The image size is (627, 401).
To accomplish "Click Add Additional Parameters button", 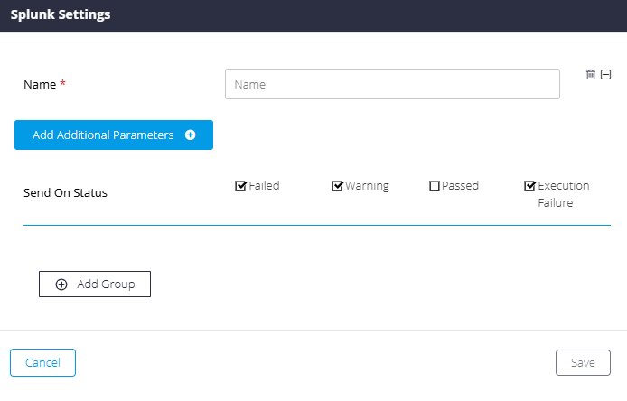I will click(x=114, y=135).
